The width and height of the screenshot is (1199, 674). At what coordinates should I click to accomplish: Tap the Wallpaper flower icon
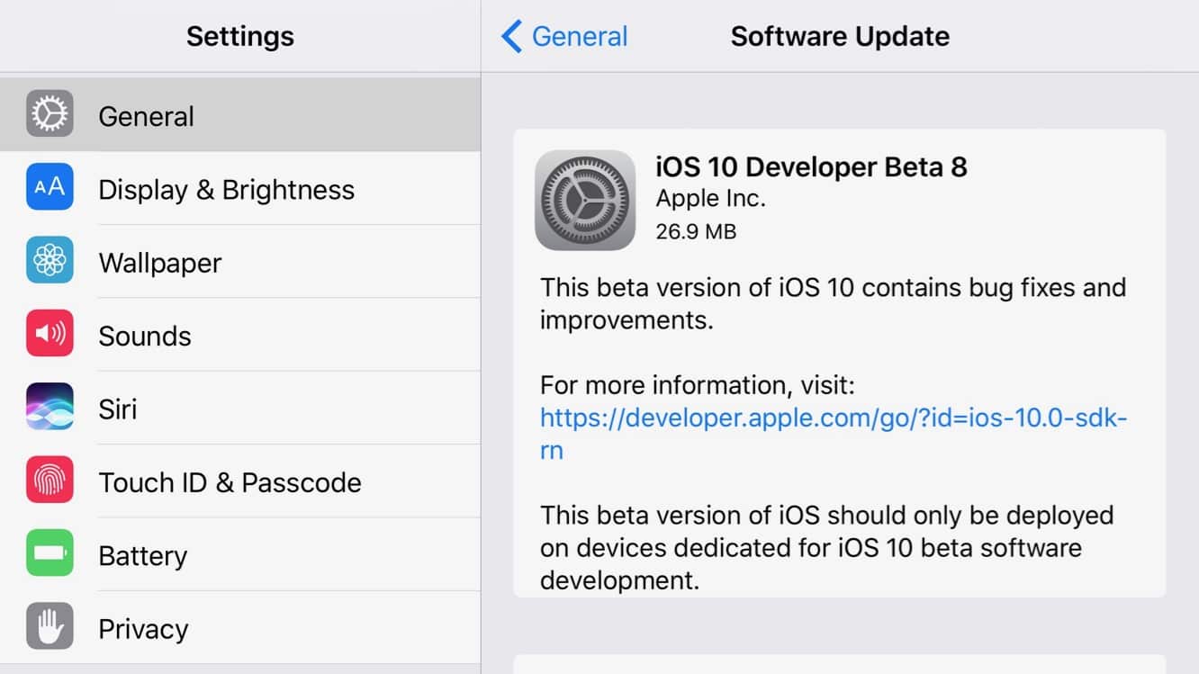(50, 261)
